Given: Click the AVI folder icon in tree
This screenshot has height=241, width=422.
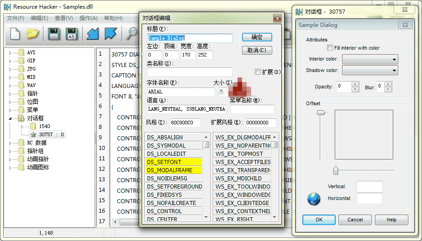Looking at the screenshot, I should (21, 52).
